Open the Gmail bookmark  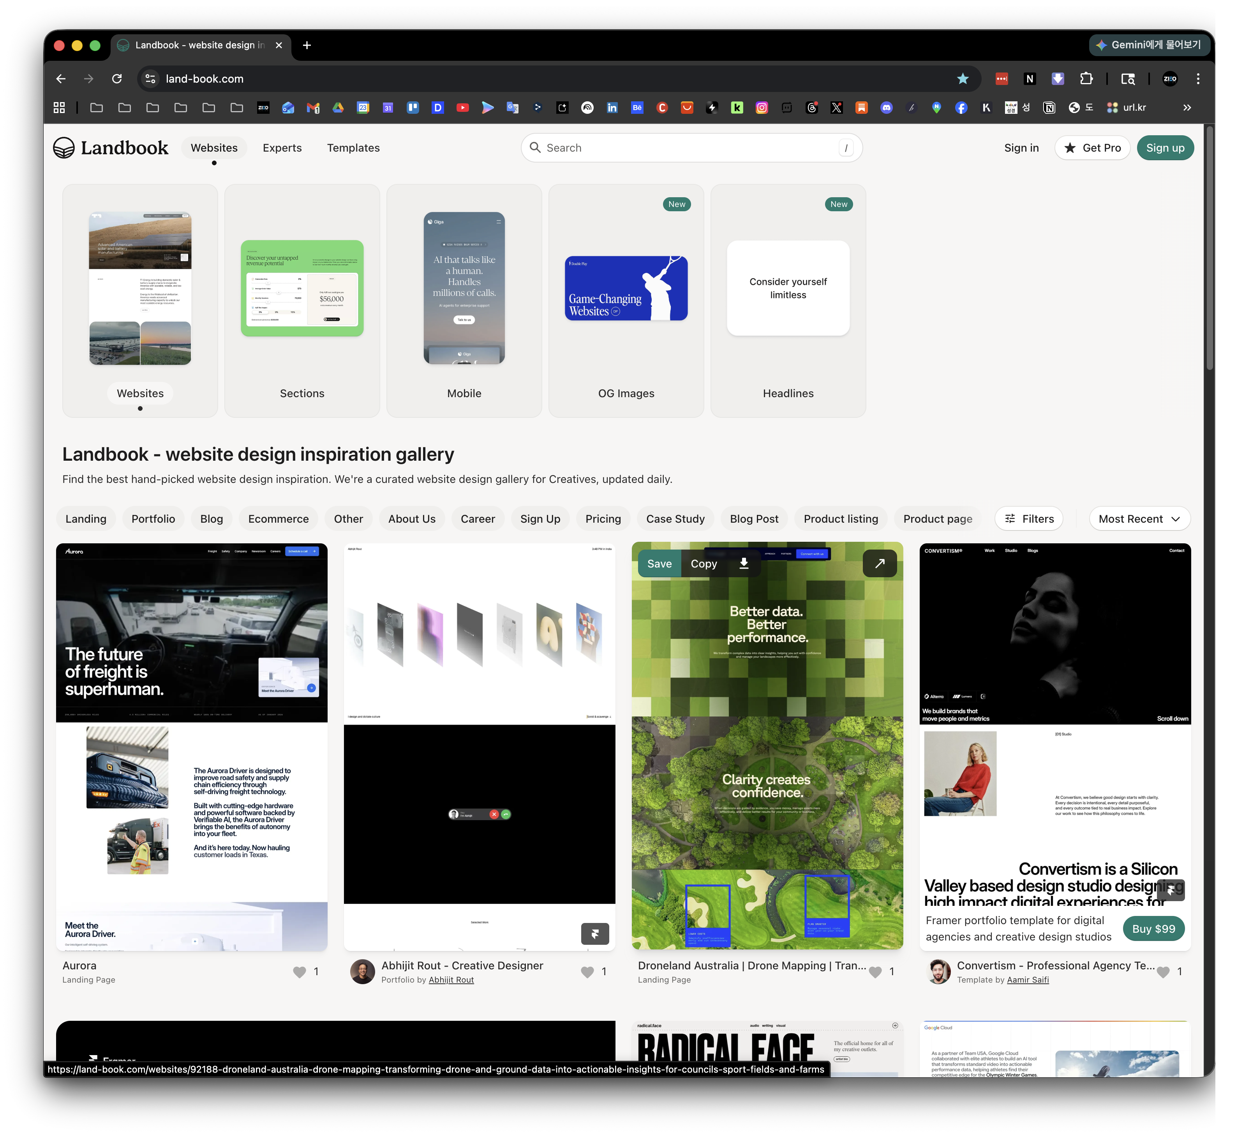pos(313,108)
